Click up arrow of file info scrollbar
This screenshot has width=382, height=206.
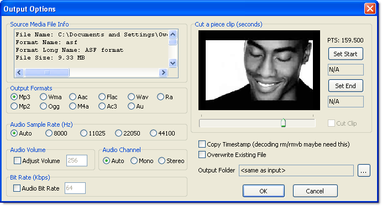(x=172, y=35)
